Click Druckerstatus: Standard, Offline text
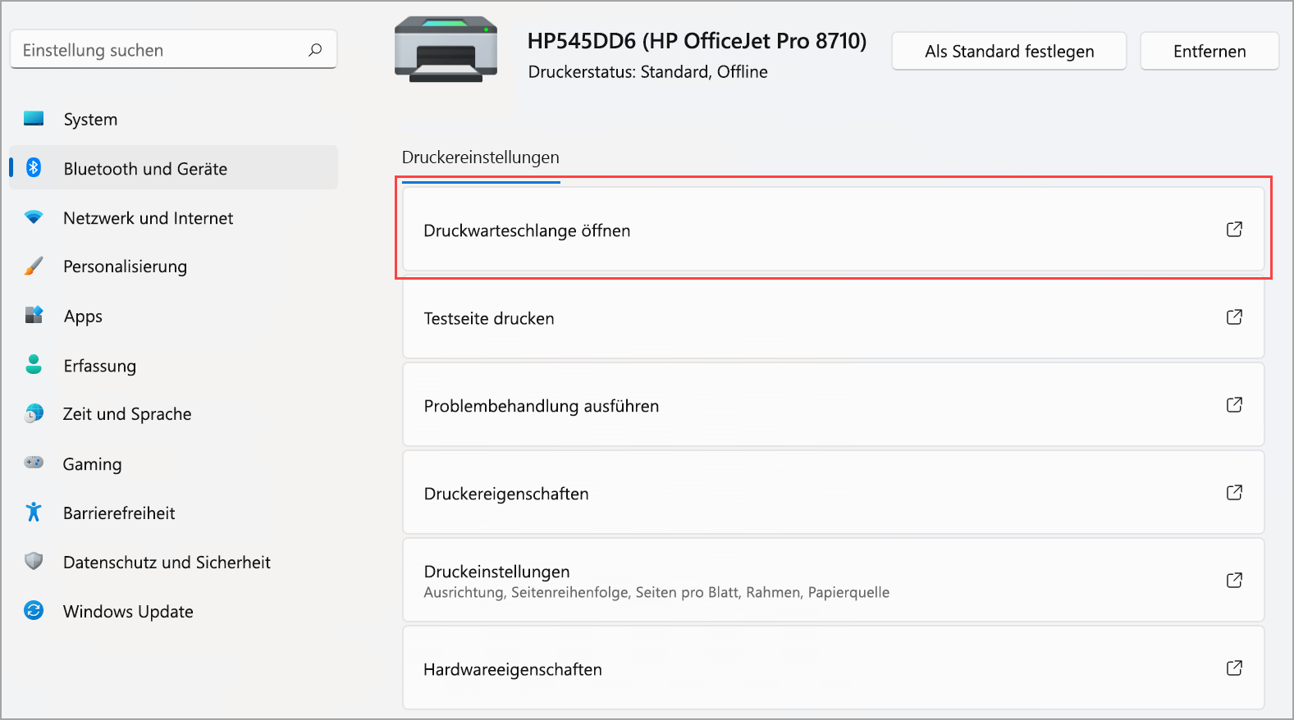1294x720 pixels. click(x=647, y=71)
